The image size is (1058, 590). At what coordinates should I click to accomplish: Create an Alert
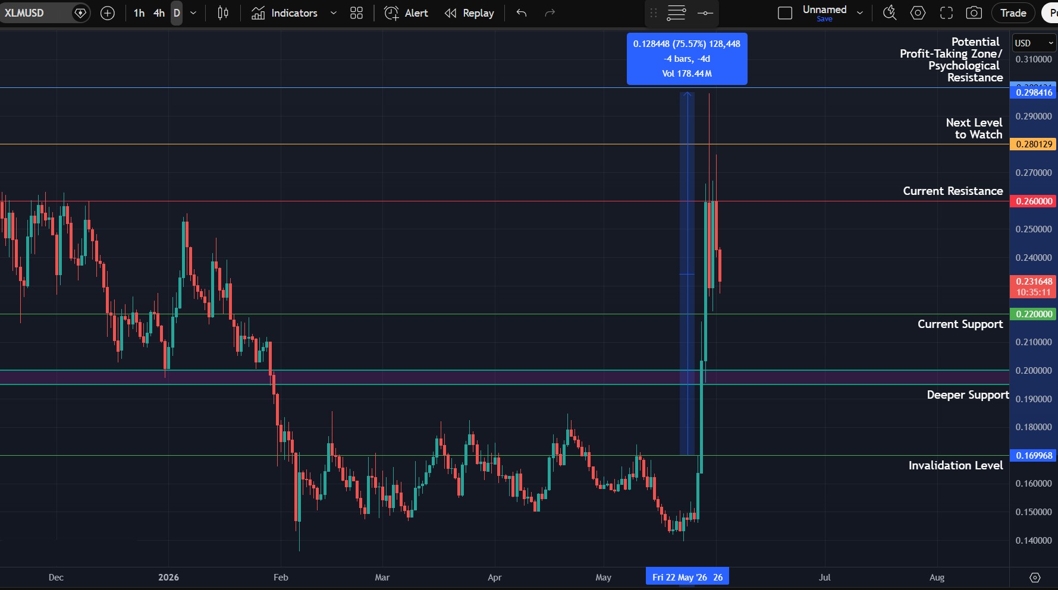pos(406,13)
